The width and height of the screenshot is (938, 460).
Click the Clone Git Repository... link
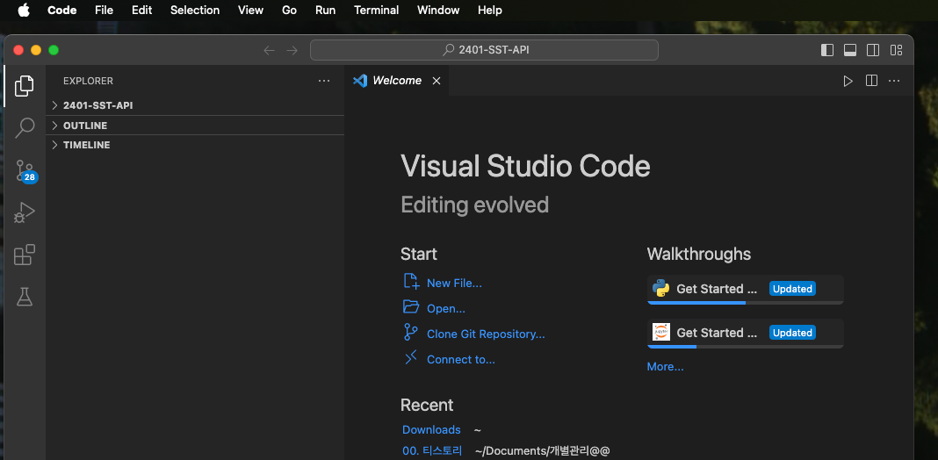[486, 334]
